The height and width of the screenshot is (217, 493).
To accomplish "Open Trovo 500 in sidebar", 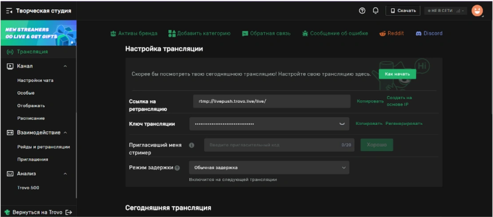I will click(x=28, y=188).
